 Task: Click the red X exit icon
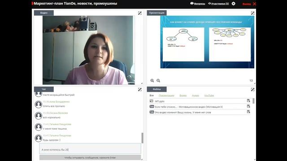(x=254, y=4)
